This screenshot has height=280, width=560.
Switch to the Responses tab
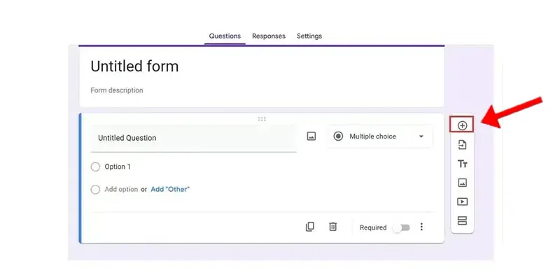coord(269,36)
